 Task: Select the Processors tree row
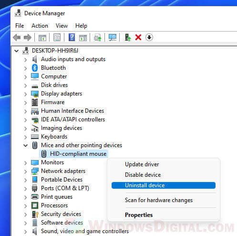(54, 205)
